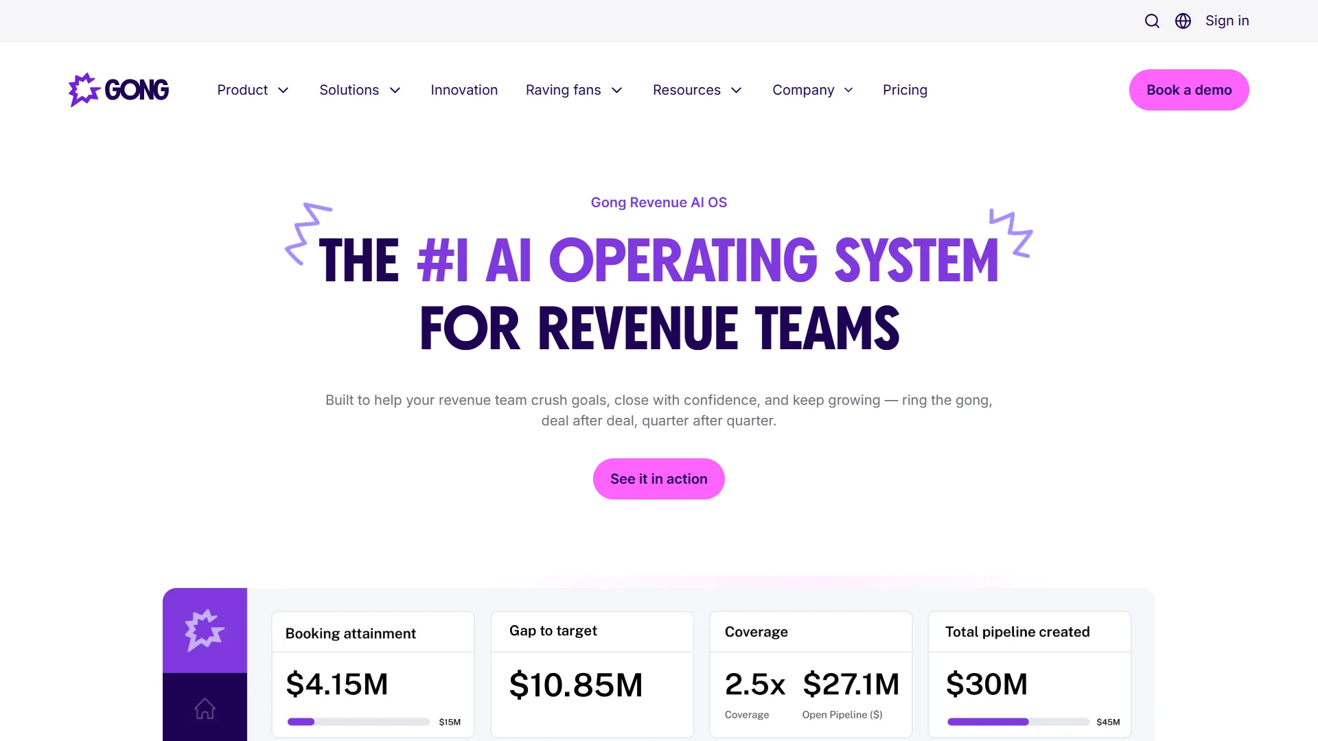Click the Book a demo button

click(x=1189, y=90)
